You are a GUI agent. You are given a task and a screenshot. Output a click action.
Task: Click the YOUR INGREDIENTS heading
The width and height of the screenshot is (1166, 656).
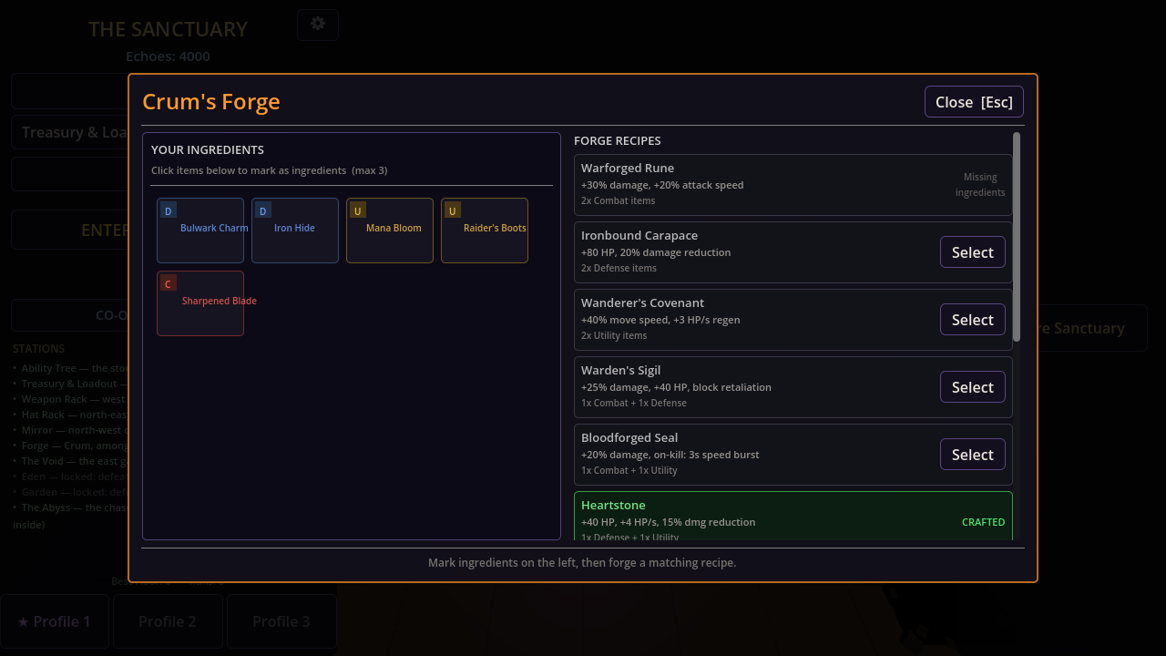pyautogui.click(x=208, y=149)
